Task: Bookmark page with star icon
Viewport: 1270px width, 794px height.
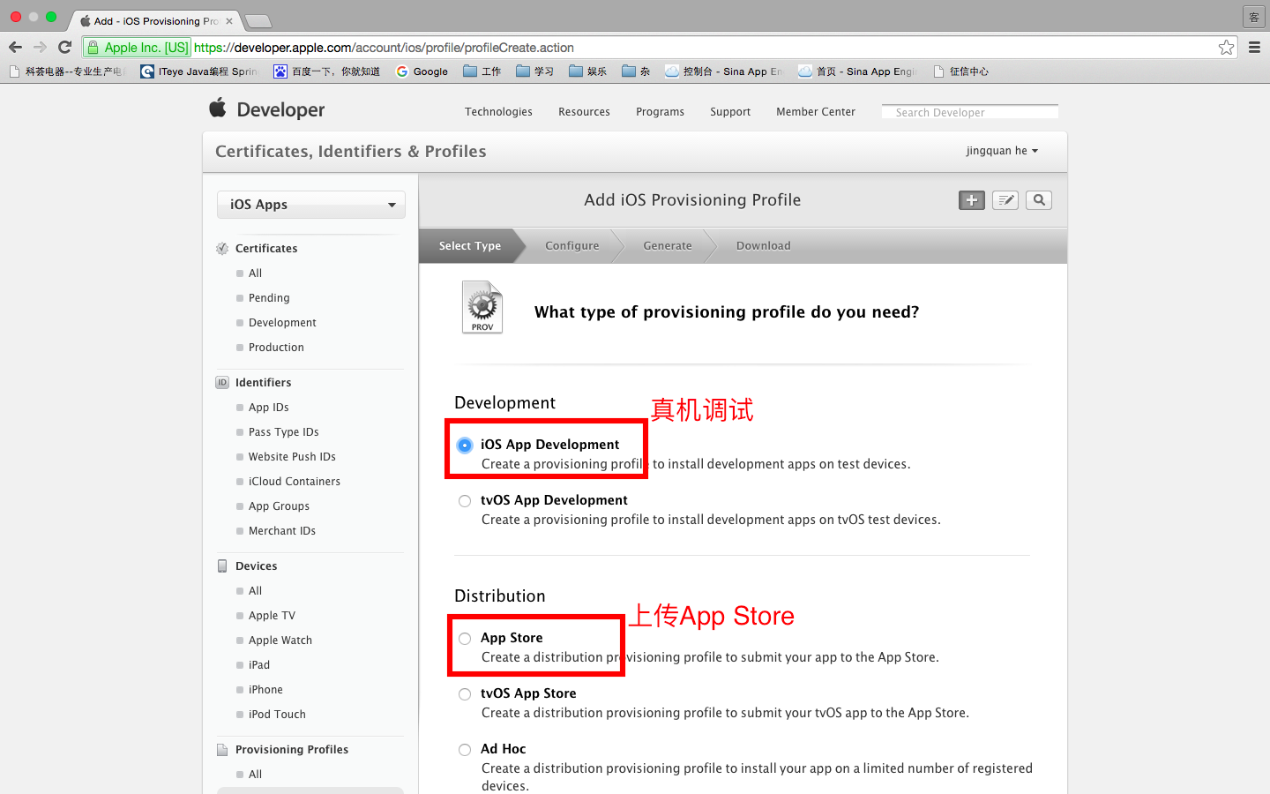Action: pos(1226,48)
